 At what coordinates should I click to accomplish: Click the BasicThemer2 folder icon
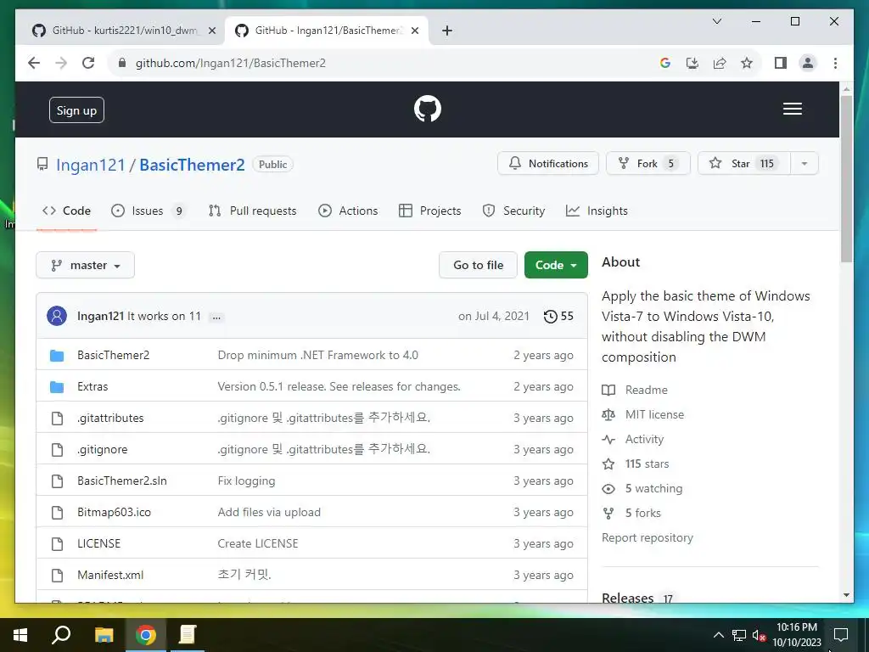click(x=57, y=356)
